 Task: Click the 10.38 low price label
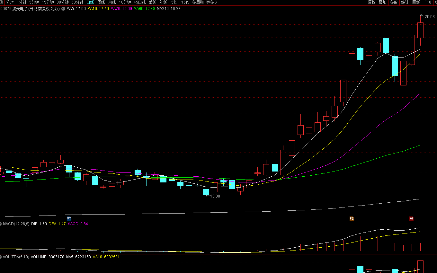[215, 196]
